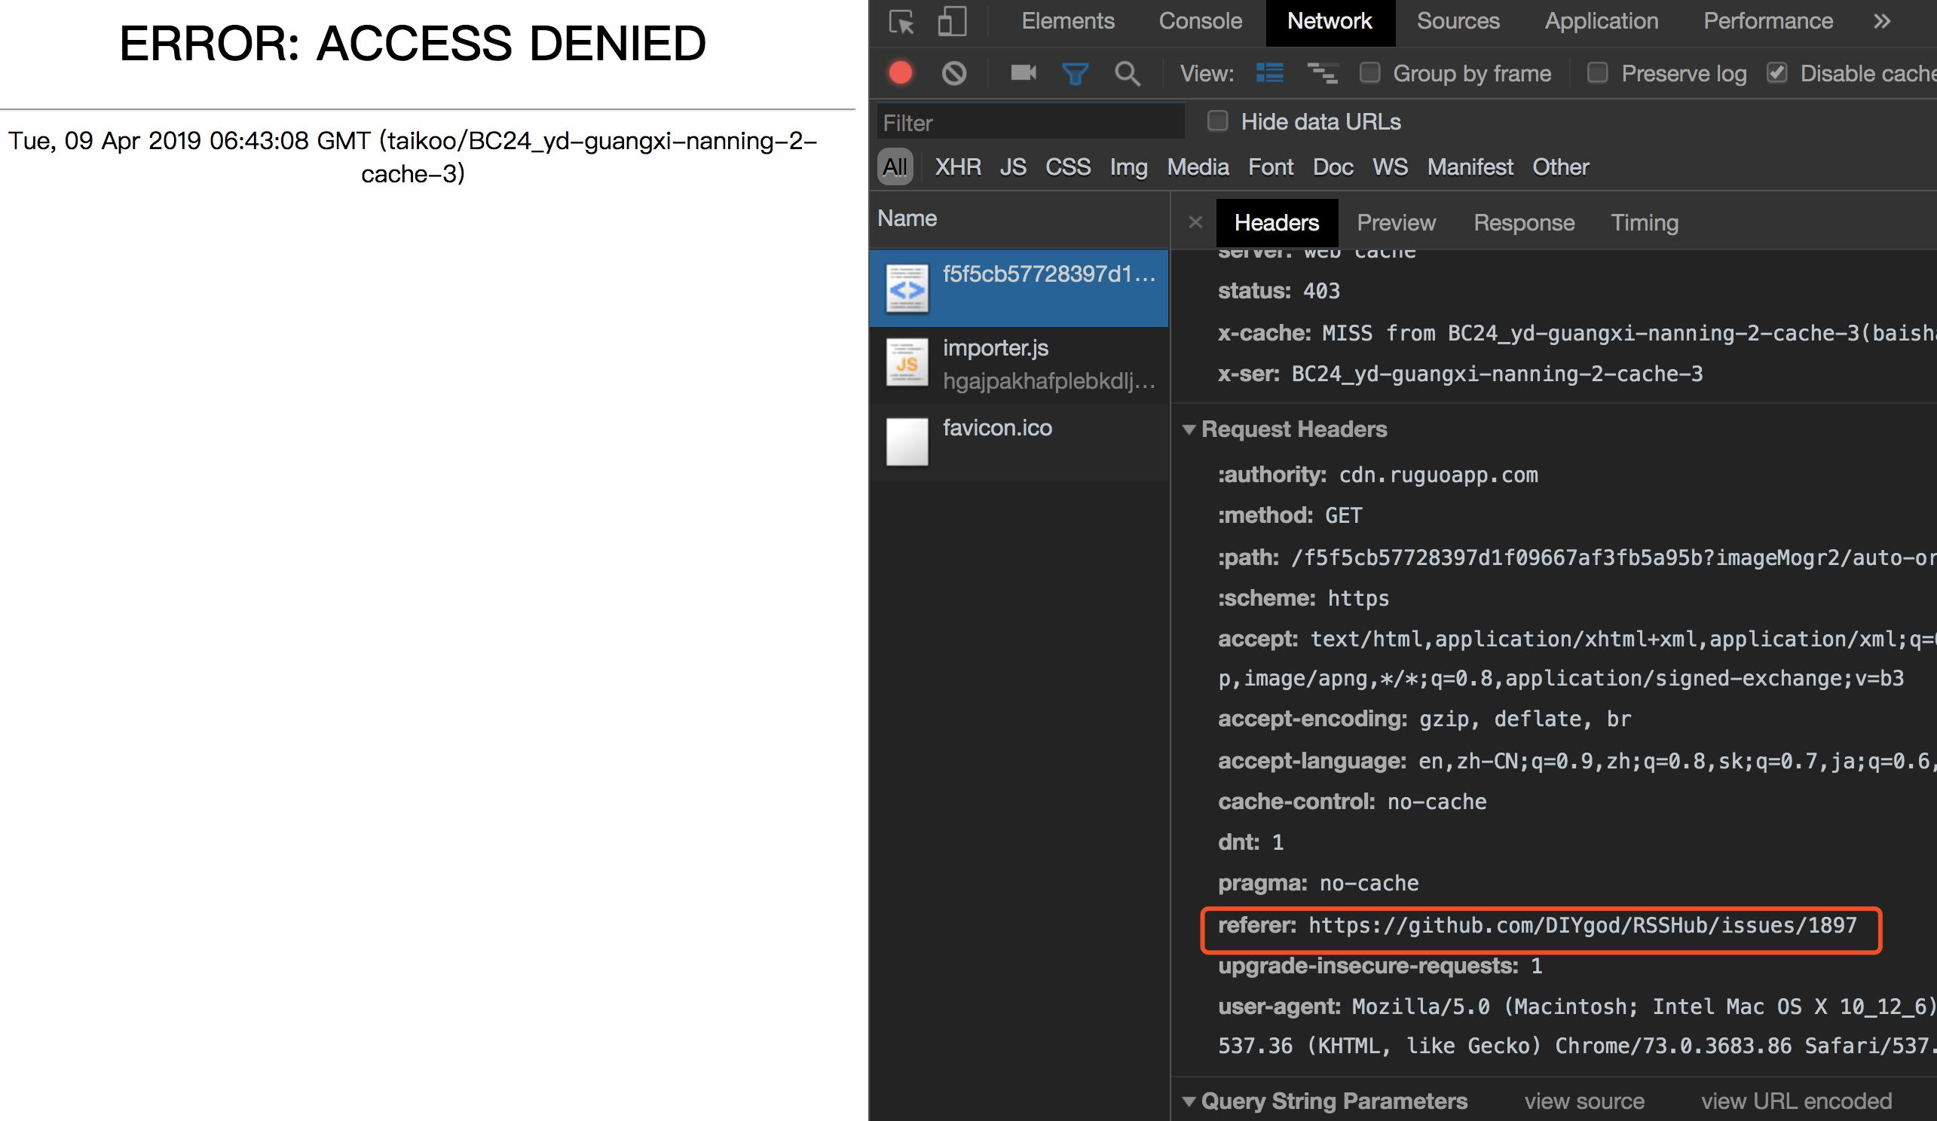
Task: Open the Elements panel tab
Action: 1068,21
